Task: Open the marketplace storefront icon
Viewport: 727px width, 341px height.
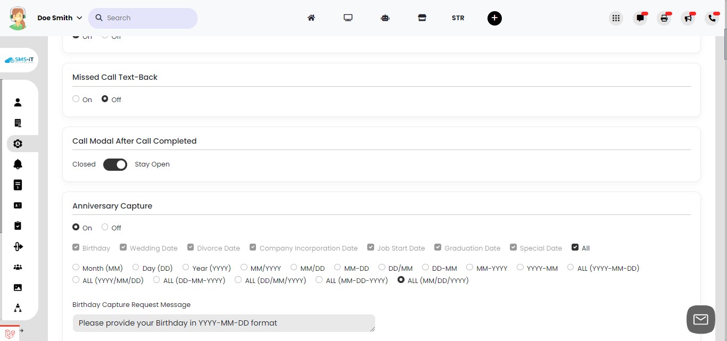Action: coord(422,18)
